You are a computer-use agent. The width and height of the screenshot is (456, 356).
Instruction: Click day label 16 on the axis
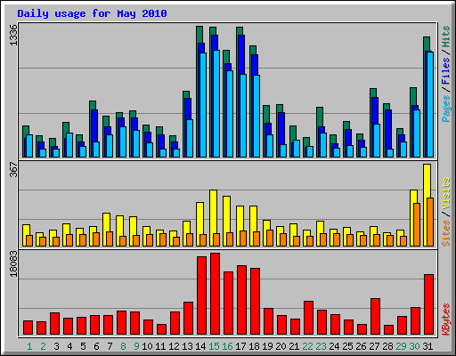click(x=227, y=346)
